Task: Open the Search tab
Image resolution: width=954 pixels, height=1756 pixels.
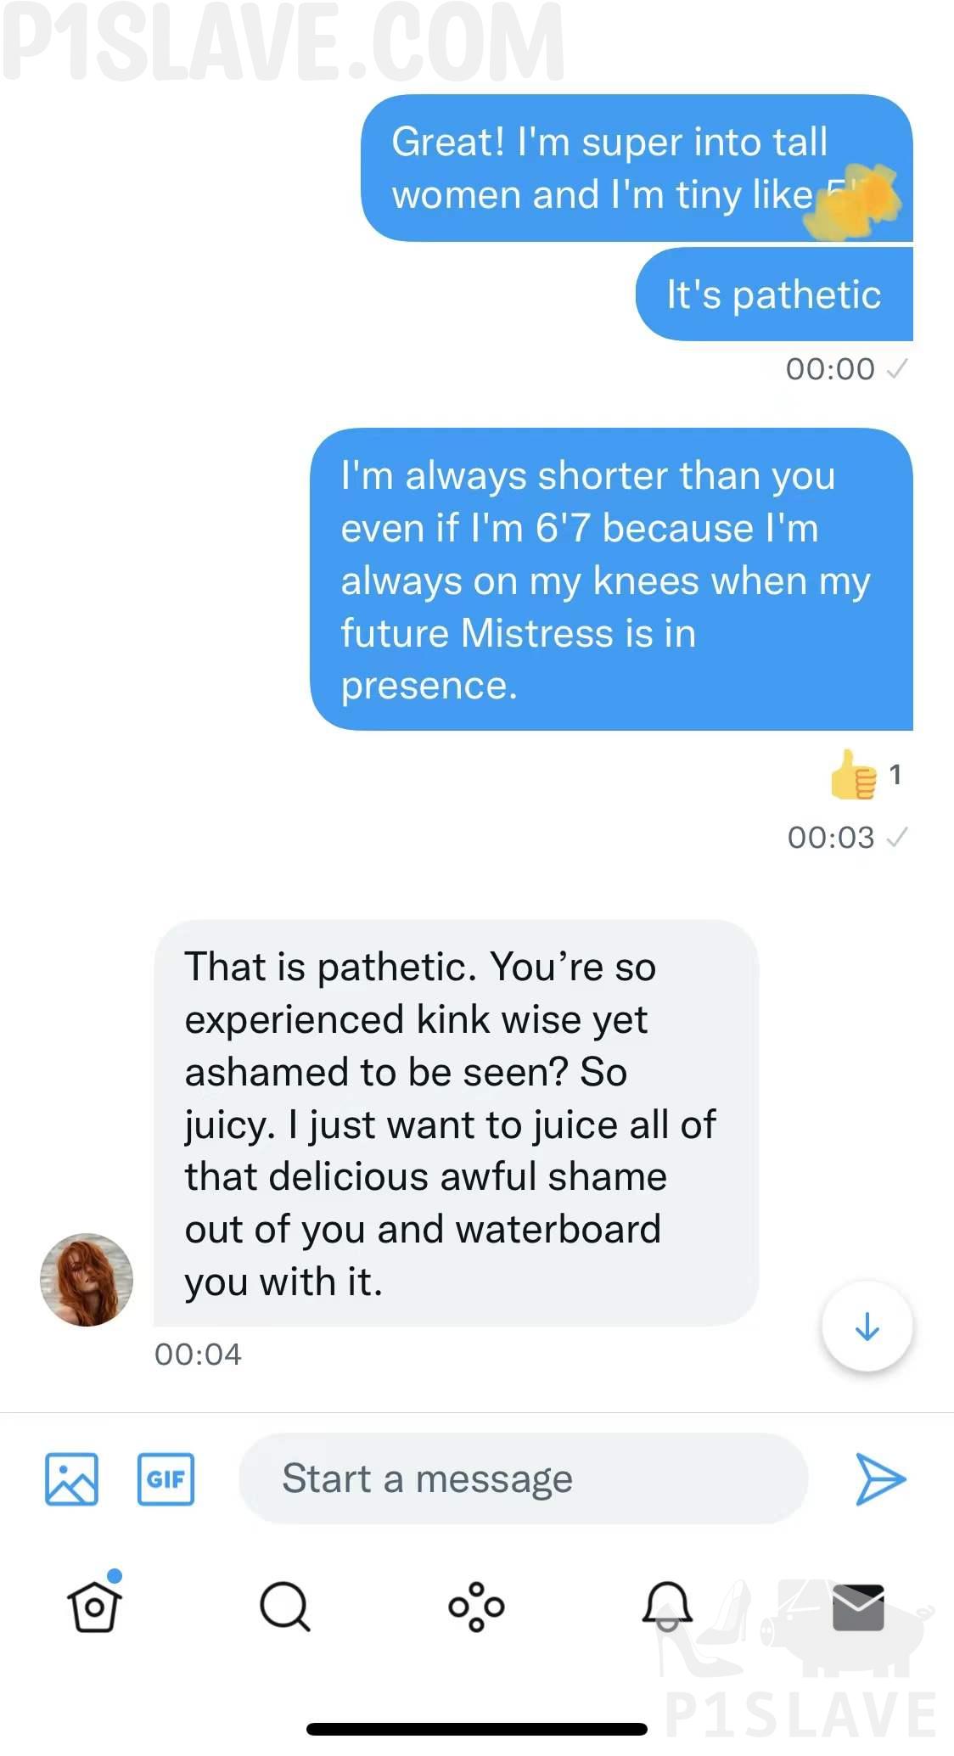Action: (284, 1606)
